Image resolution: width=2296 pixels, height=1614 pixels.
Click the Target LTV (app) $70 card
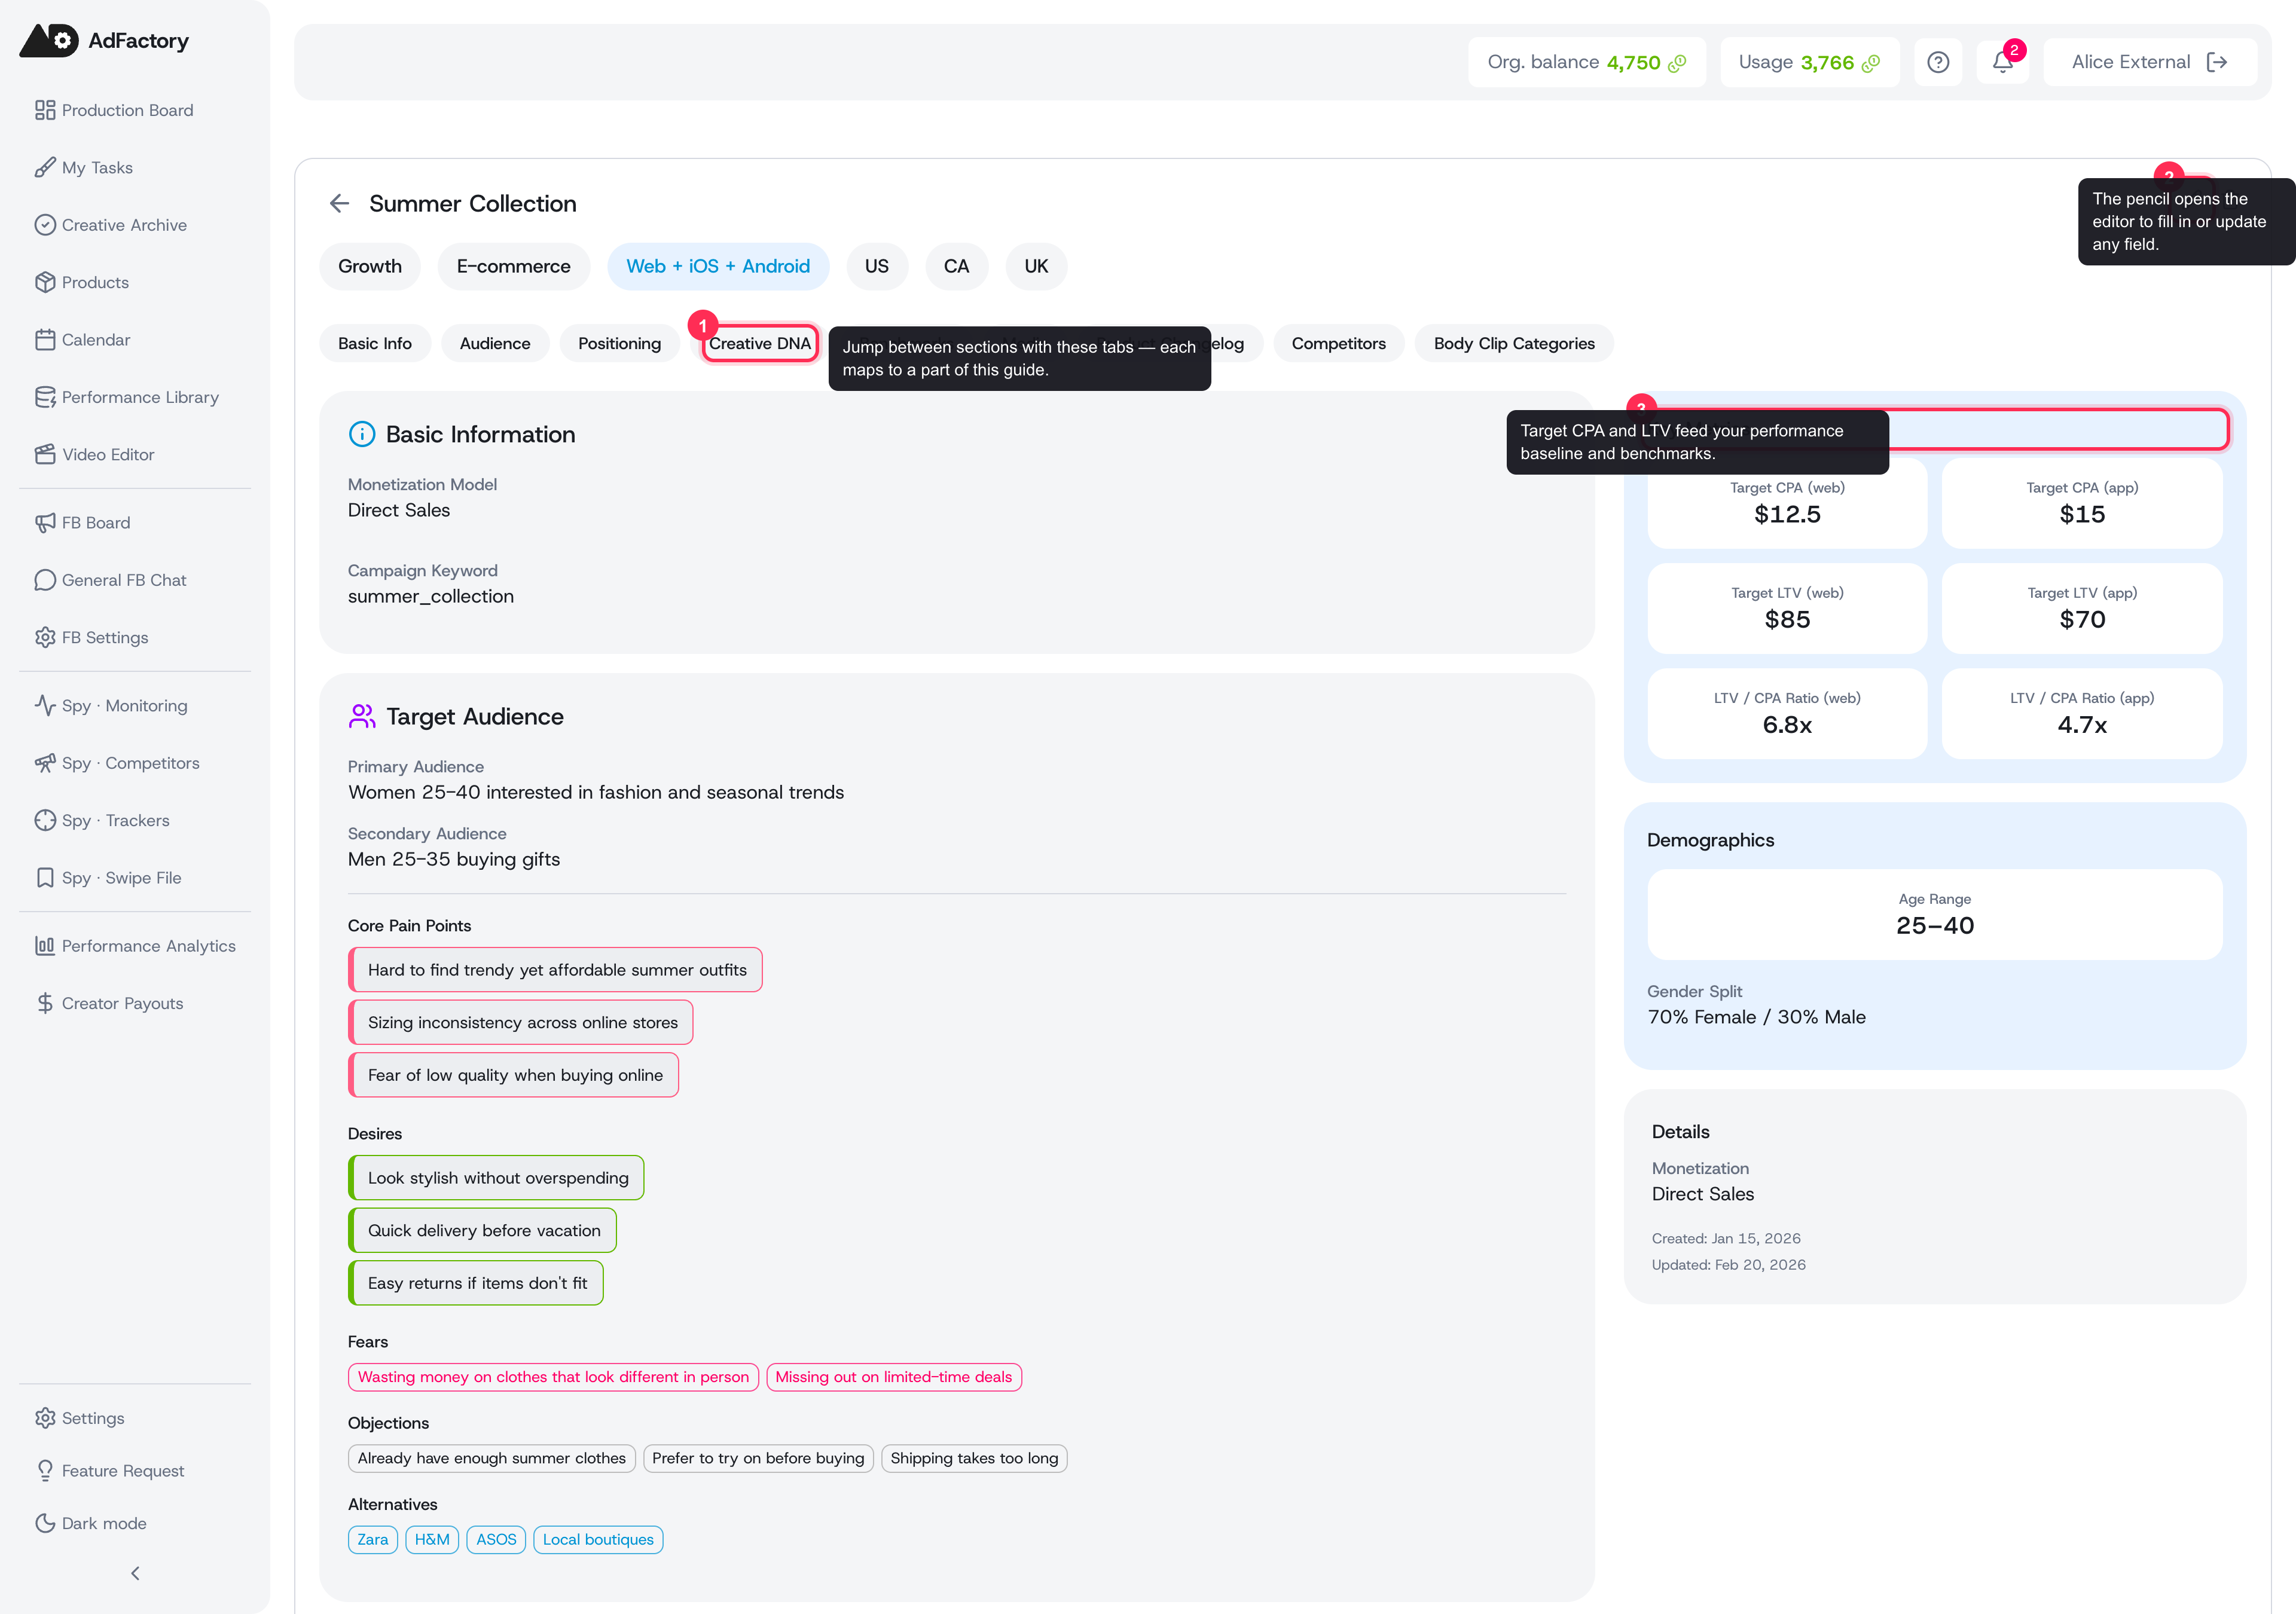(2082, 608)
